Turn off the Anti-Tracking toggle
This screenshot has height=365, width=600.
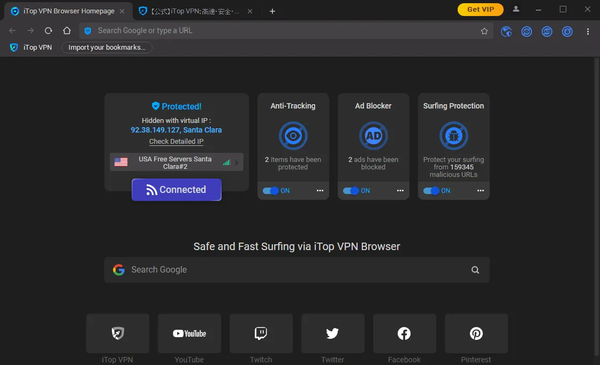pyautogui.click(x=270, y=191)
